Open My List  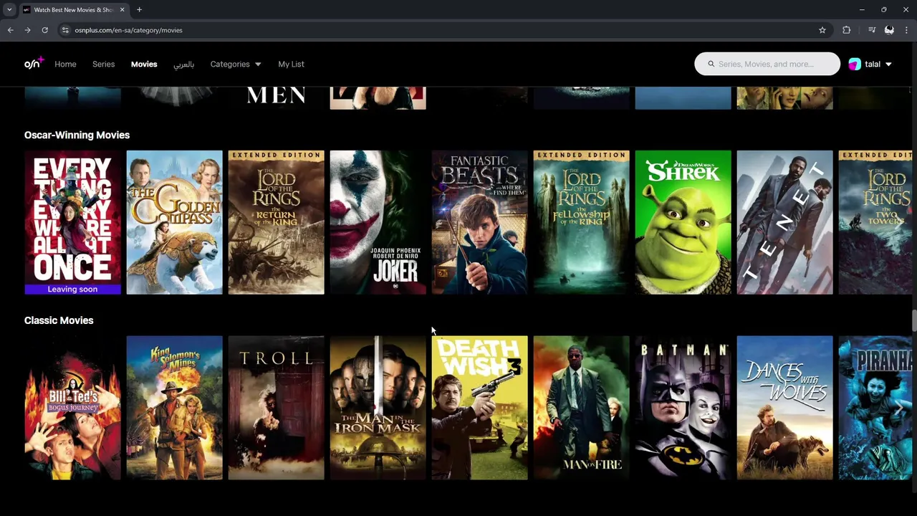click(291, 64)
